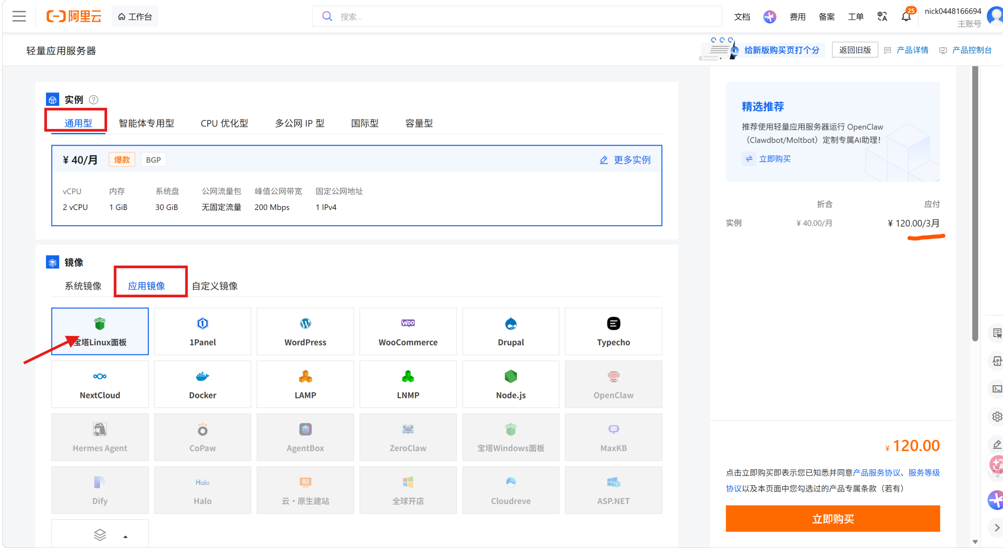1003x548 pixels.
Task: Click the 返回旧版 button
Action: 855,50
